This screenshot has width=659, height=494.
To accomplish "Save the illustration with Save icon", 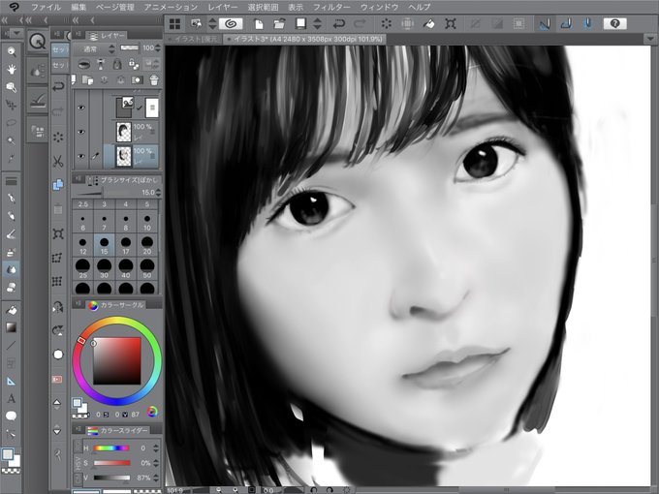I will pos(300,24).
